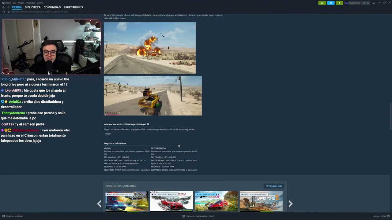Click chat username ThonyMontana
Screen dimensions: 392x220
click(x=13, y=113)
